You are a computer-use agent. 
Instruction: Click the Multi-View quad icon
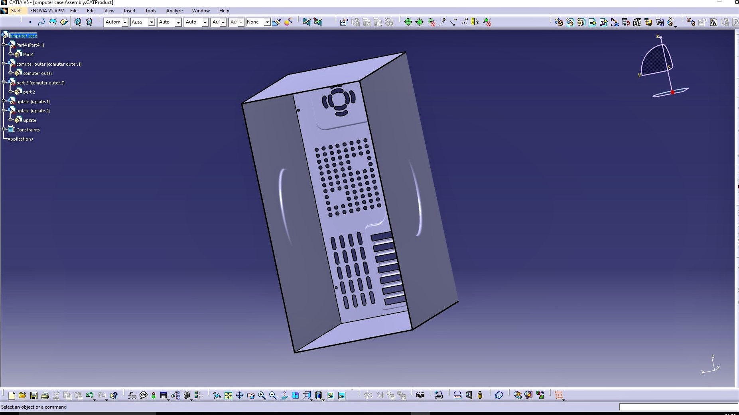coord(295,395)
